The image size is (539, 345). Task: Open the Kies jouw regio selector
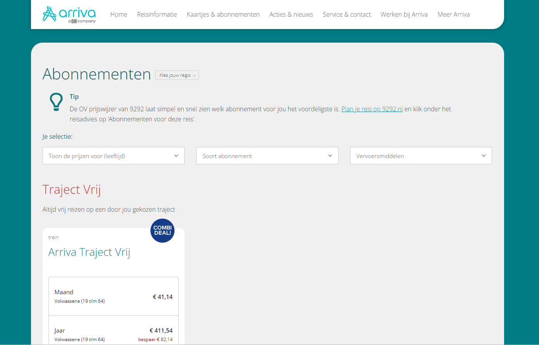(177, 75)
